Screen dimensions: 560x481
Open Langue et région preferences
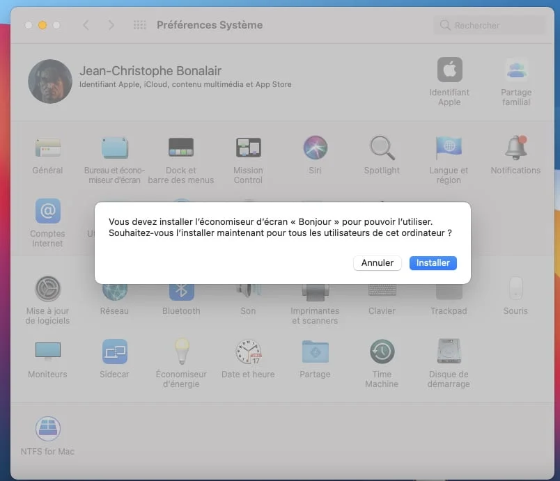(x=449, y=148)
